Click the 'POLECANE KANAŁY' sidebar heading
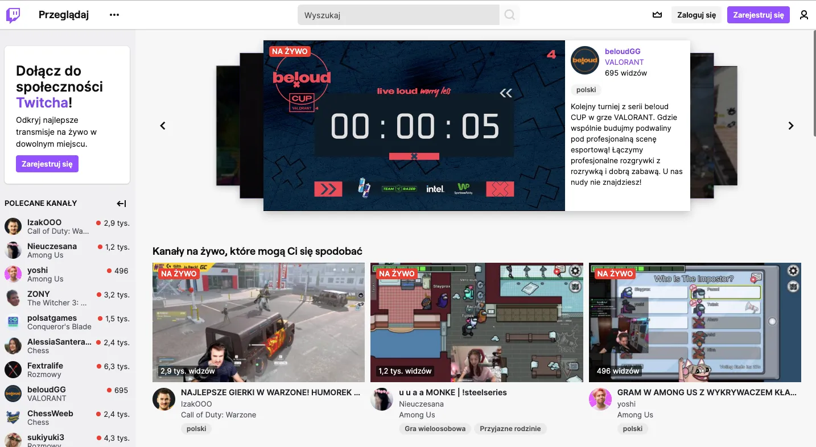The width and height of the screenshot is (816, 447). pyautogui.click(x=41, y=203)
